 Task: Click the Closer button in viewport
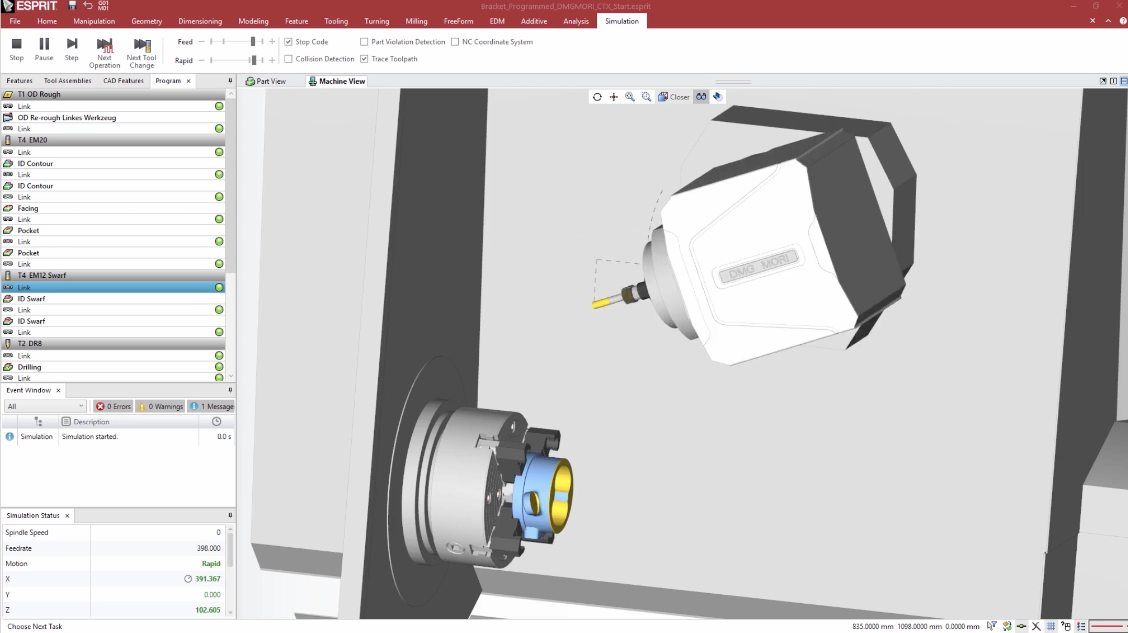pos(674,97)
